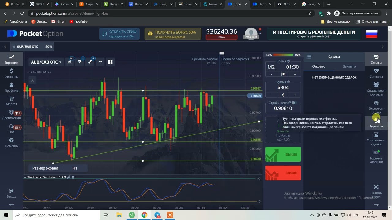Click the red НИЖЕ sell button
The width and height of the screenshot is (392, 220).
(x=283, y=173)
